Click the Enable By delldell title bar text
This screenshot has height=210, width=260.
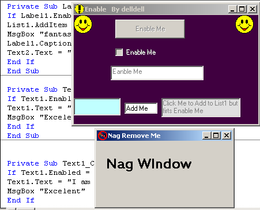115,9
